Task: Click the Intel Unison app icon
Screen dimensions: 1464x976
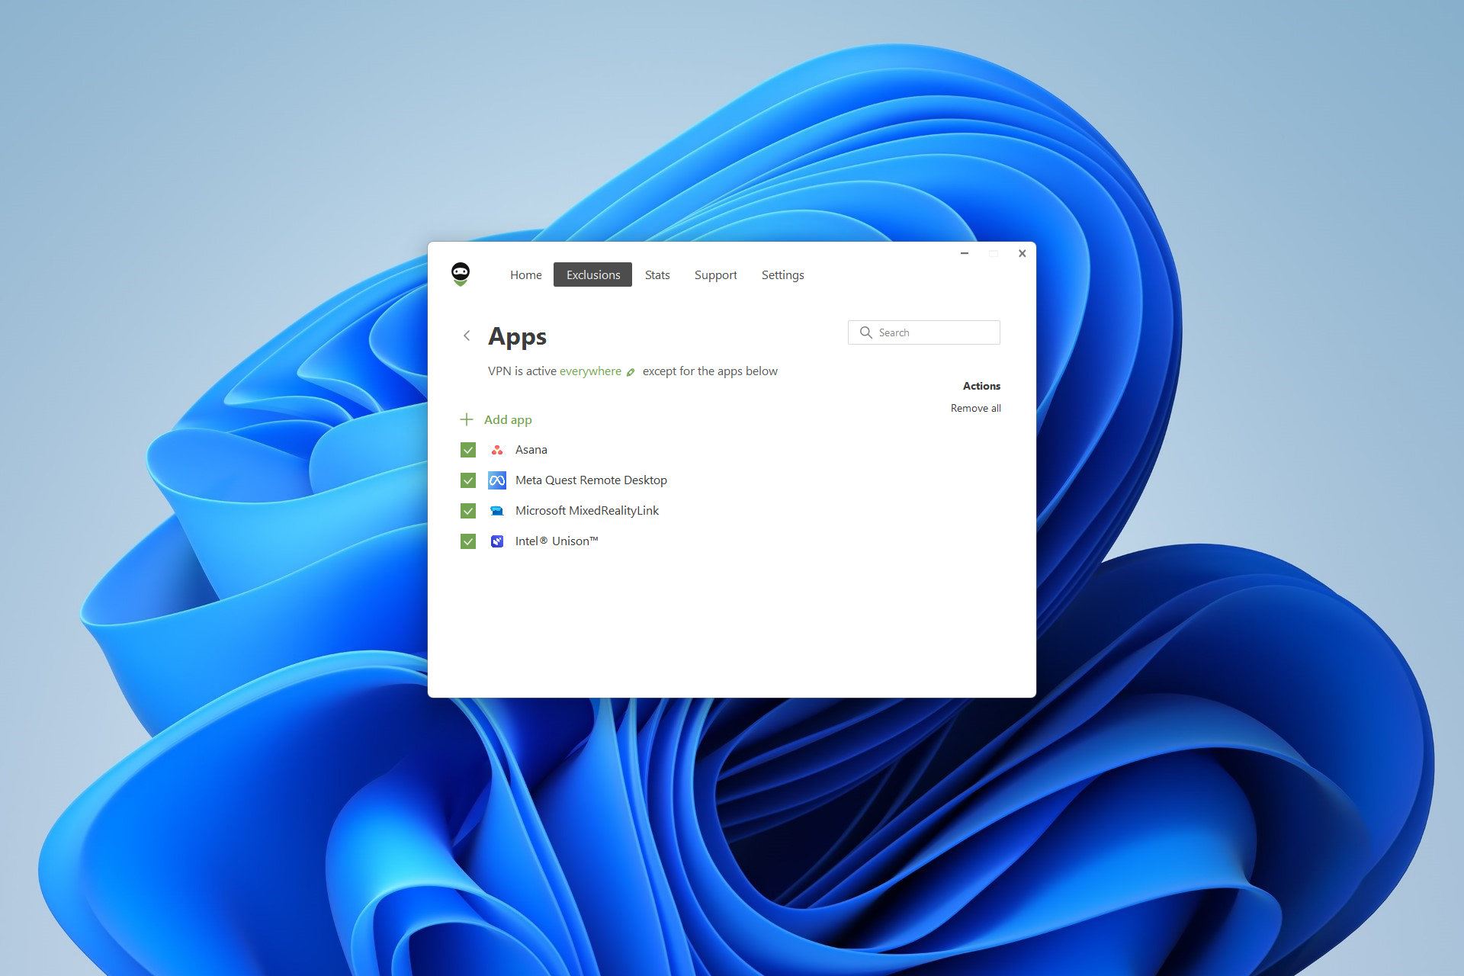Action: 496,541
